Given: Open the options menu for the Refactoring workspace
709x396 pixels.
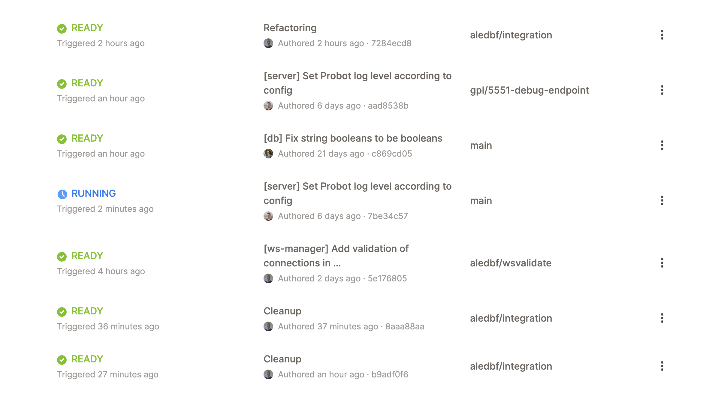Looking at the screenshot, I should coord(662,35).
